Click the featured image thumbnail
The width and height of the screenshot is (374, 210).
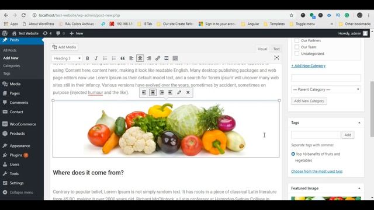pos(326,198)
